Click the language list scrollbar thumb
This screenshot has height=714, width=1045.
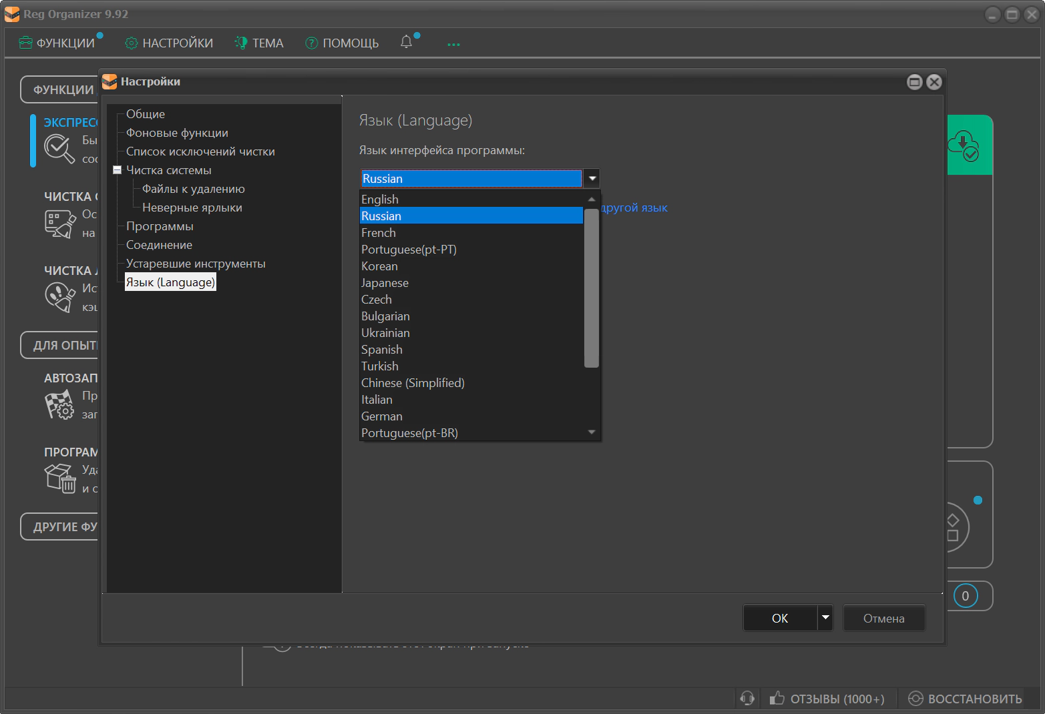[591, 287]
